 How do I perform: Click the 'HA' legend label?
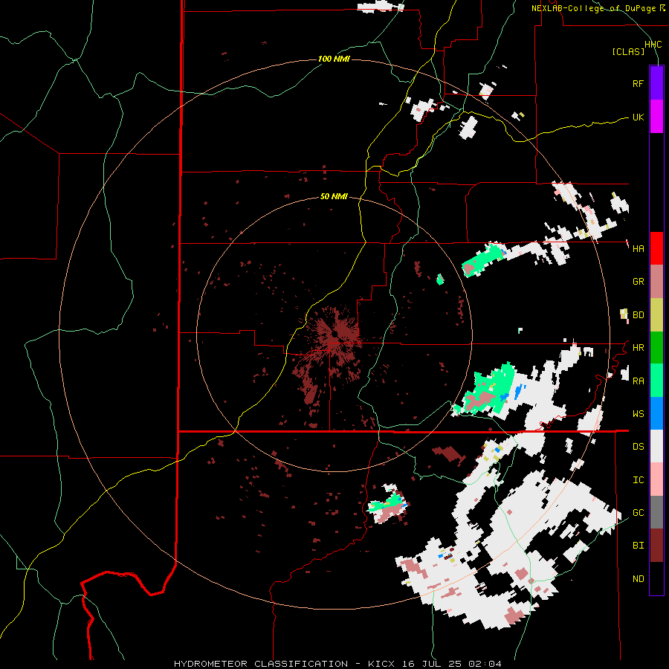(x=638, y=249)
